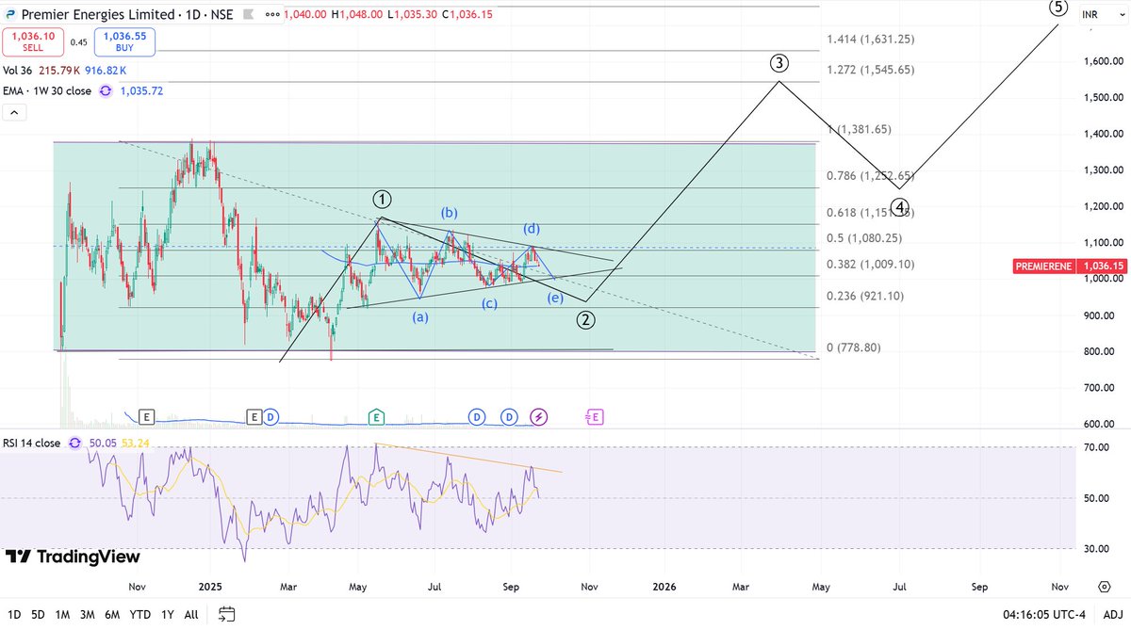This screenshot has width=1131, height=630.
Task: Open the last blue dividend D marker
Action: click(x=509, y=415)
